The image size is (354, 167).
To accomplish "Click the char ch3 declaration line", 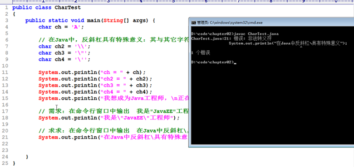I will click(64, 53).
